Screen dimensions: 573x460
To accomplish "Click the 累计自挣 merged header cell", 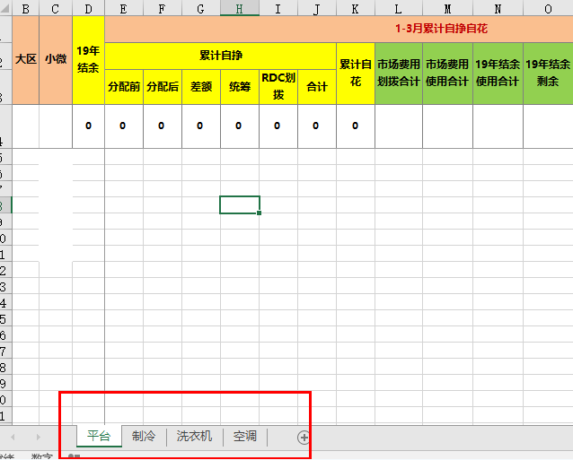I will 220,56.
